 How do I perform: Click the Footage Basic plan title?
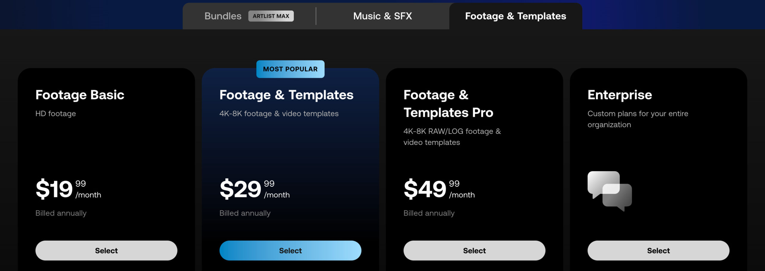(x=80, y=95)
